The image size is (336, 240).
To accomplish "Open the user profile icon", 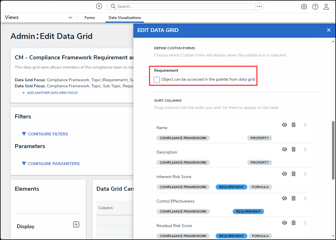I will pos(326,7).
